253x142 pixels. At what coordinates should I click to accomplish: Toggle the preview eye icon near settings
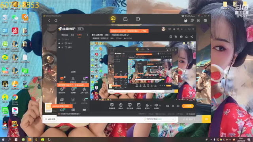(173, 106)
